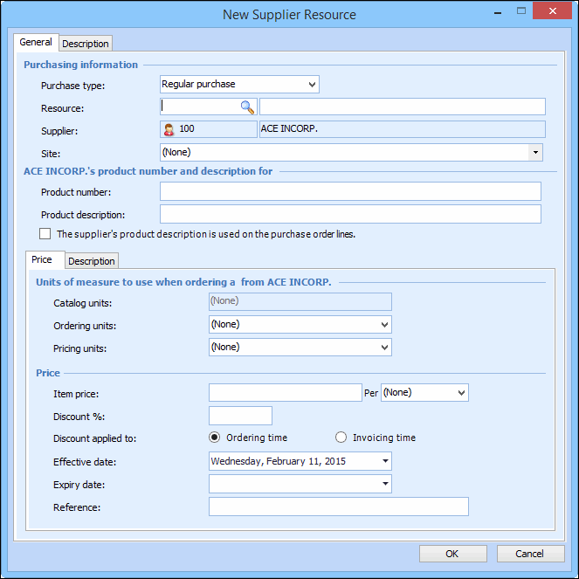Enable supplier's product description checkbox
Screen dimensions: 579x579
[45, 234]
